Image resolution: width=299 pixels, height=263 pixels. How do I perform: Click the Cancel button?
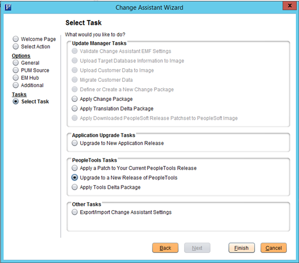pyautogui.click(x=274, y=248)
